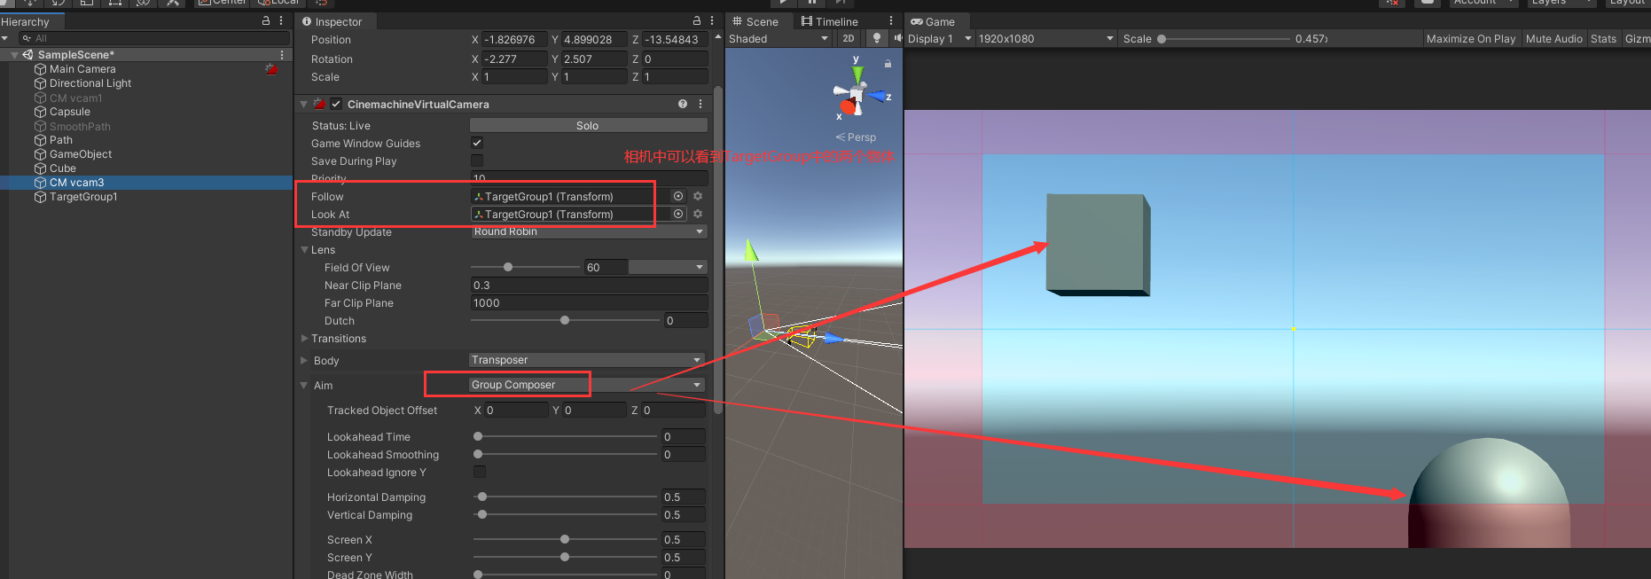Viewport: 1651px width, 579px height.
Task: Click the CinemachineVirtualCamera component icon
Action: 319,104
